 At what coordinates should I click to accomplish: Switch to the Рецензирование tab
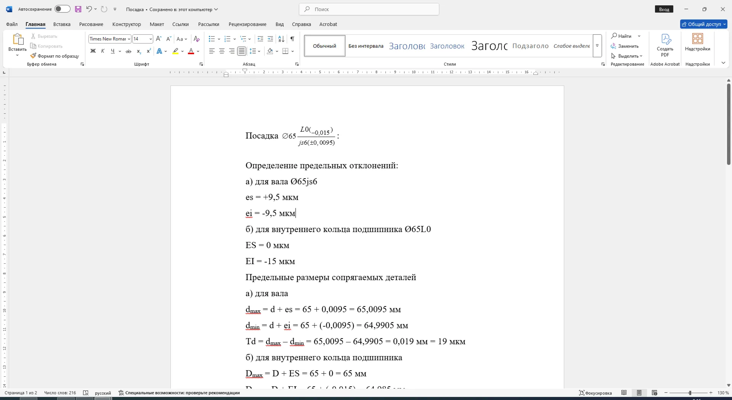(x=247, y=24)
